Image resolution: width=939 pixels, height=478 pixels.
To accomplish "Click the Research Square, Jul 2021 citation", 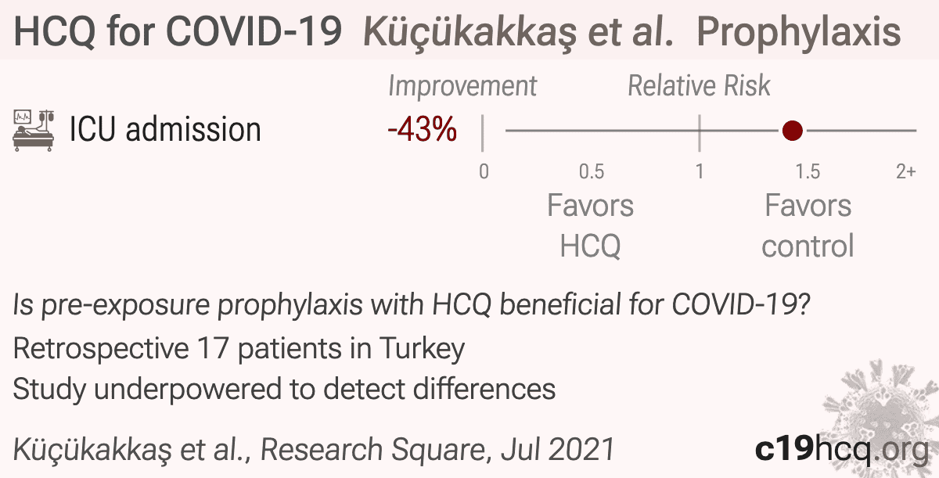I will [x=438, y=450].
